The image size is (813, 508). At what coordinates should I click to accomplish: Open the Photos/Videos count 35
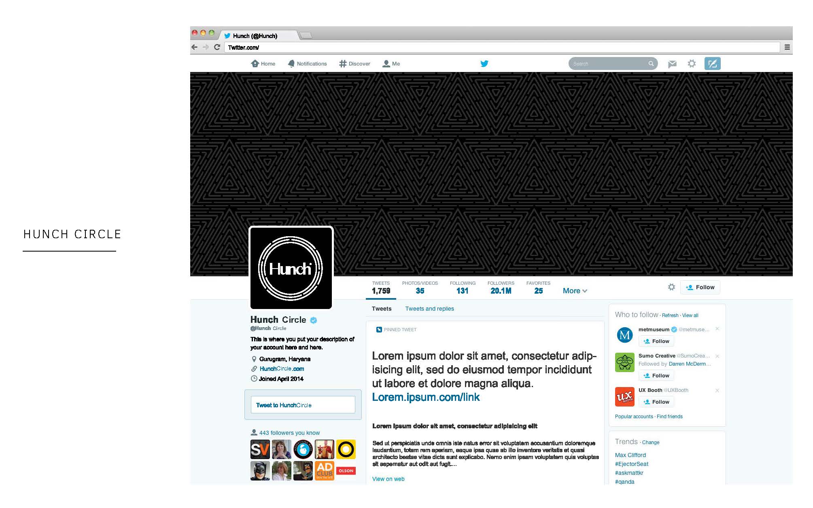click(420, 288)
